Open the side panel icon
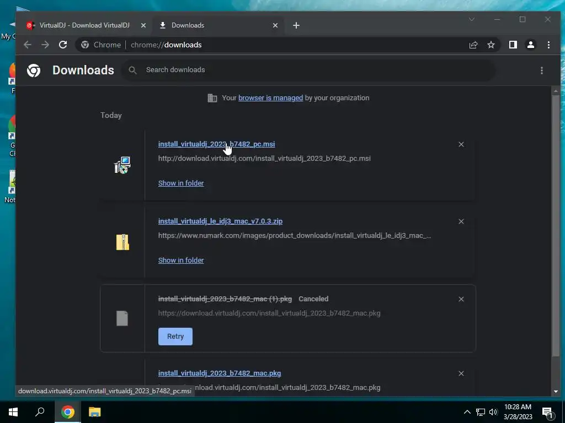The width and height of the screenshot is (565, 423). 513,45
